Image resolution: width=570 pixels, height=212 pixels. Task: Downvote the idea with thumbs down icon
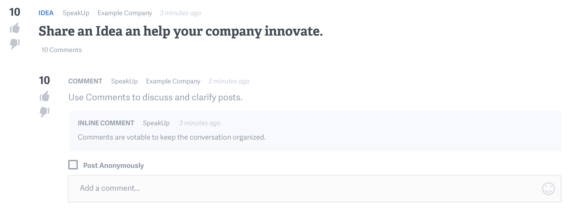click(15, 44)
